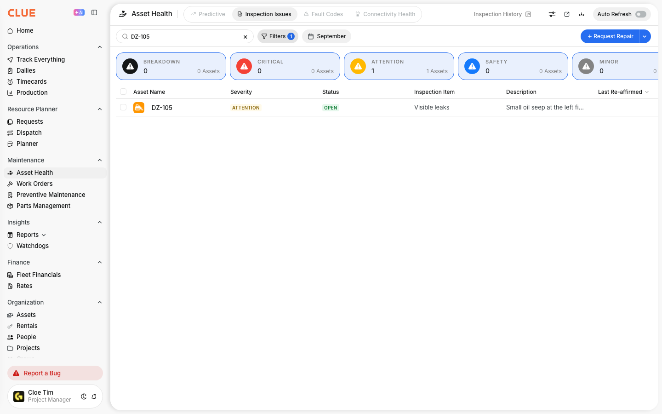
Task: Open Watchdogs in sidebar
Action: pyautogui.click(x=55, y=246)
